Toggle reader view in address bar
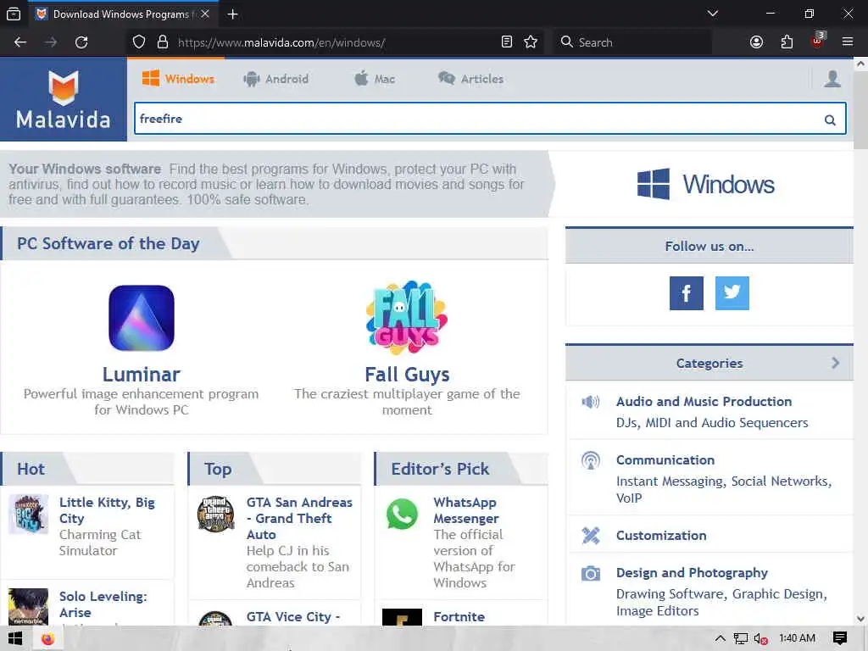The width and height of the screenshot is (868, 651). [x=507, y=42]
